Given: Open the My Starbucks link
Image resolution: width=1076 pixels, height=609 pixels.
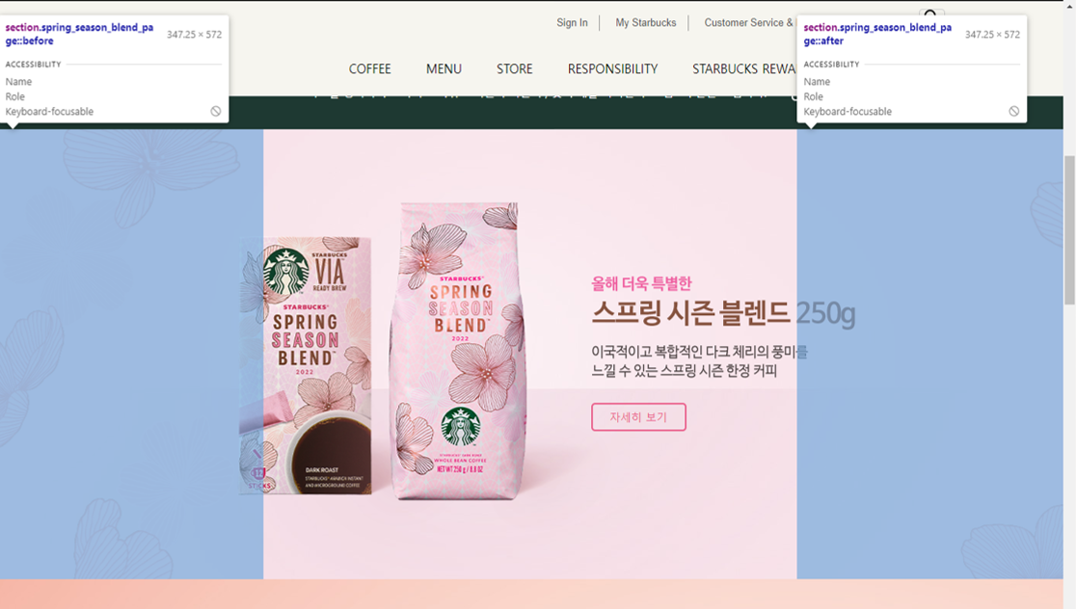Looking at the screenshot, I should pos(646,22).
